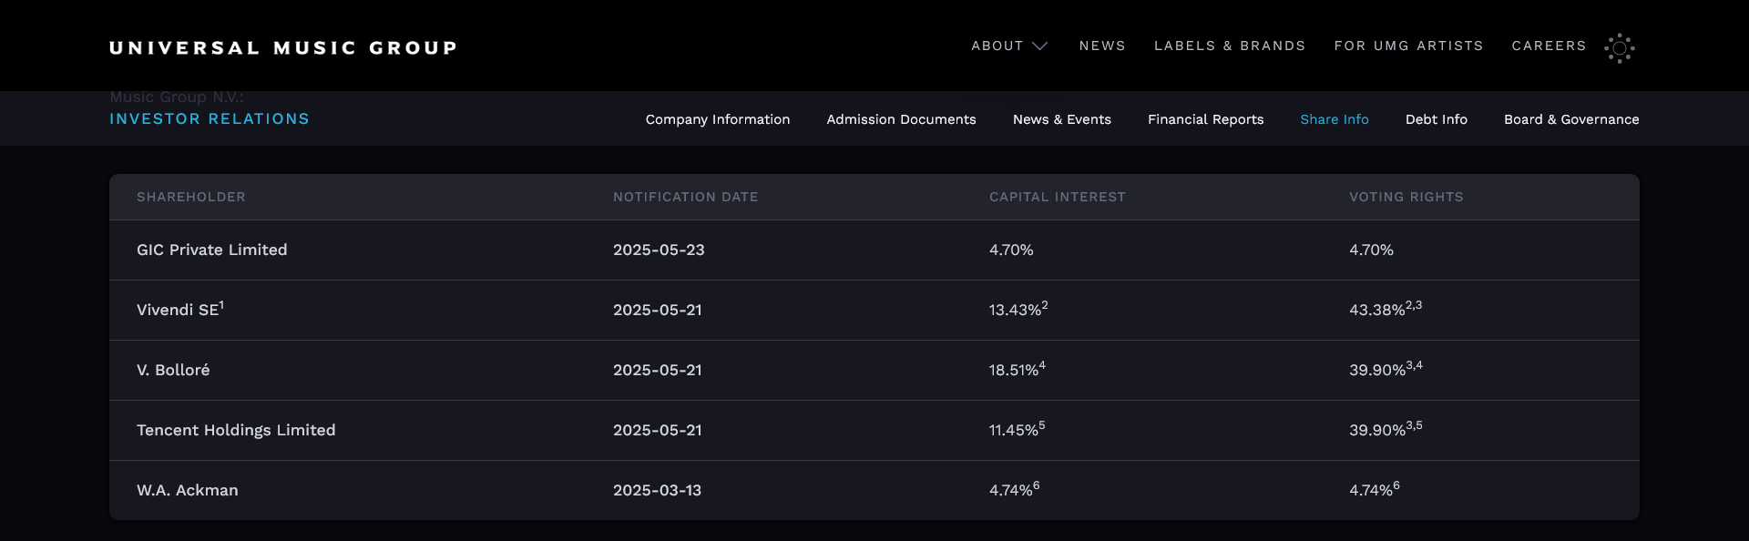Click notification date 2025-05-23
This screenshot has height=541, width=1749.
point(659,250)
